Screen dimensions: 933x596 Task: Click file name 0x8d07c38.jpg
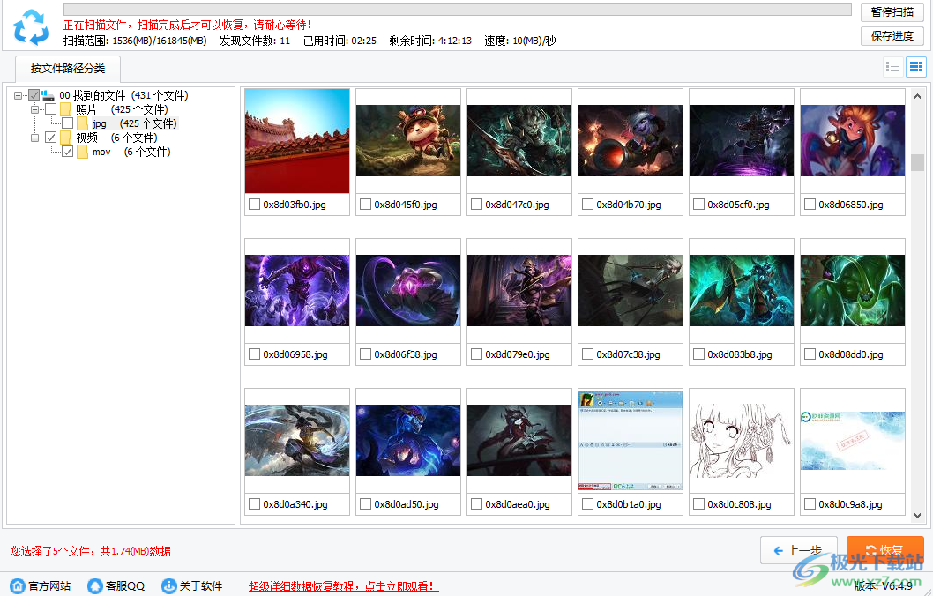pyautogui.click(x=629, y=354)
